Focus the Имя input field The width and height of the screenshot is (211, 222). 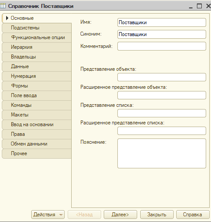click(162, 22)
